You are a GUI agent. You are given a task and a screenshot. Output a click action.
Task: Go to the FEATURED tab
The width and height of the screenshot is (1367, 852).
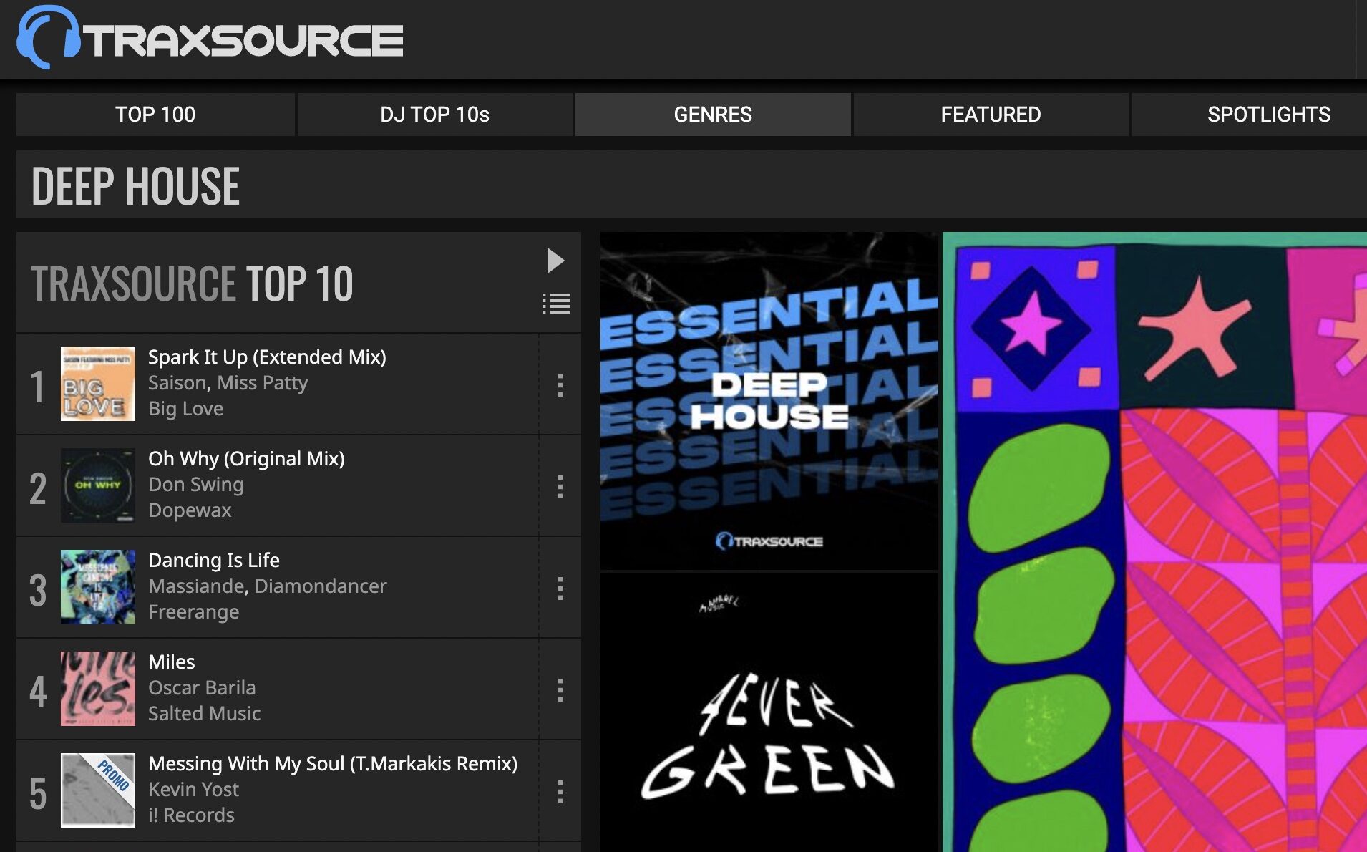pos(991,115)
